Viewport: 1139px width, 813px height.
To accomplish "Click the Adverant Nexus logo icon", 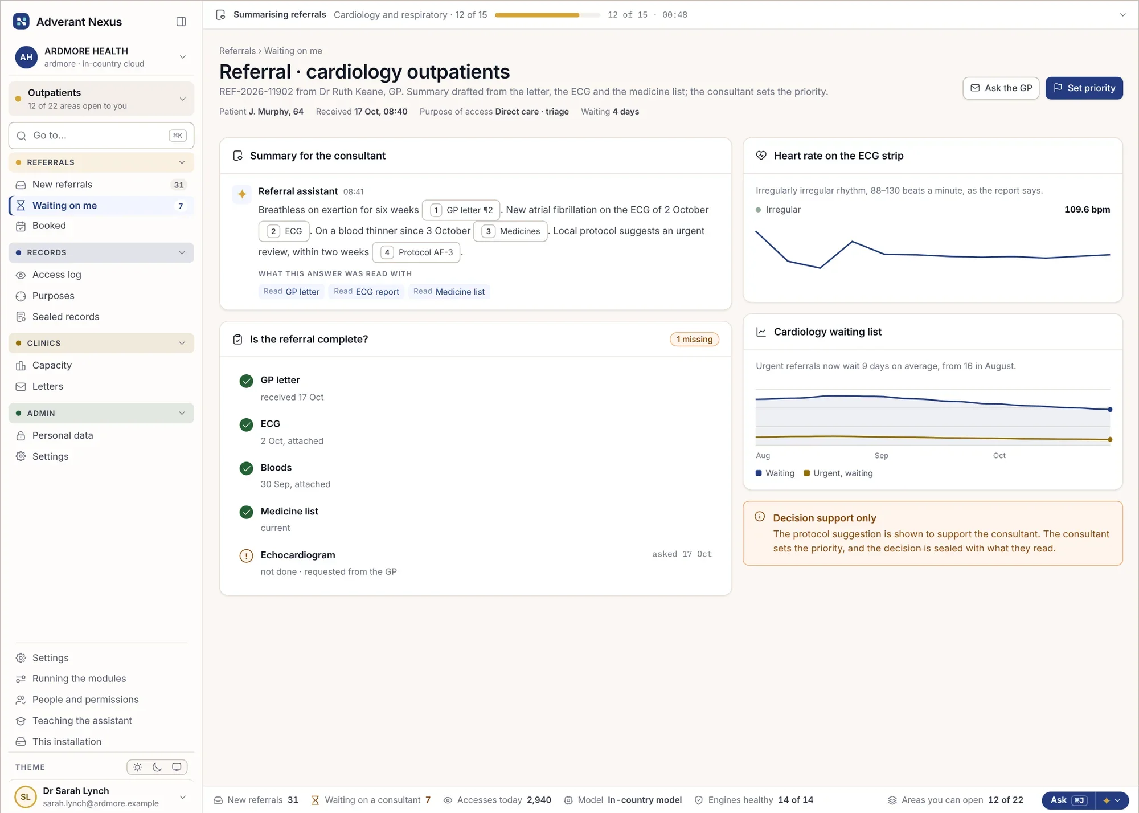I will 21,22.
